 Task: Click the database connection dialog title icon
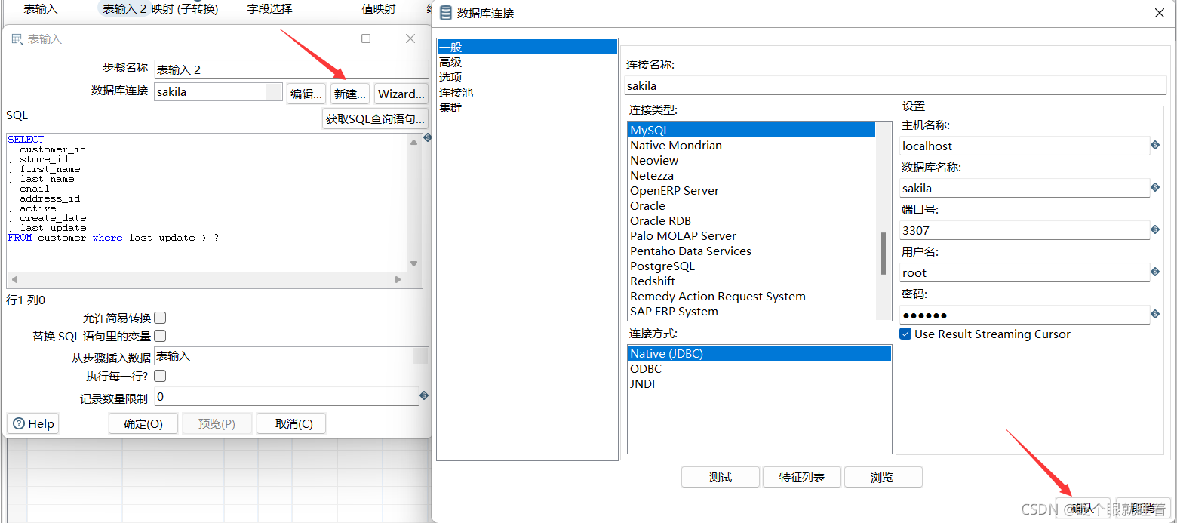coord(447,13)
